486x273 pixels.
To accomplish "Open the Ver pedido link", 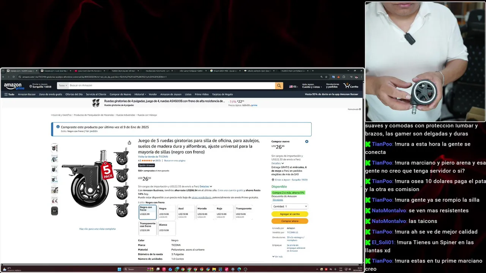I will [92, 131].
